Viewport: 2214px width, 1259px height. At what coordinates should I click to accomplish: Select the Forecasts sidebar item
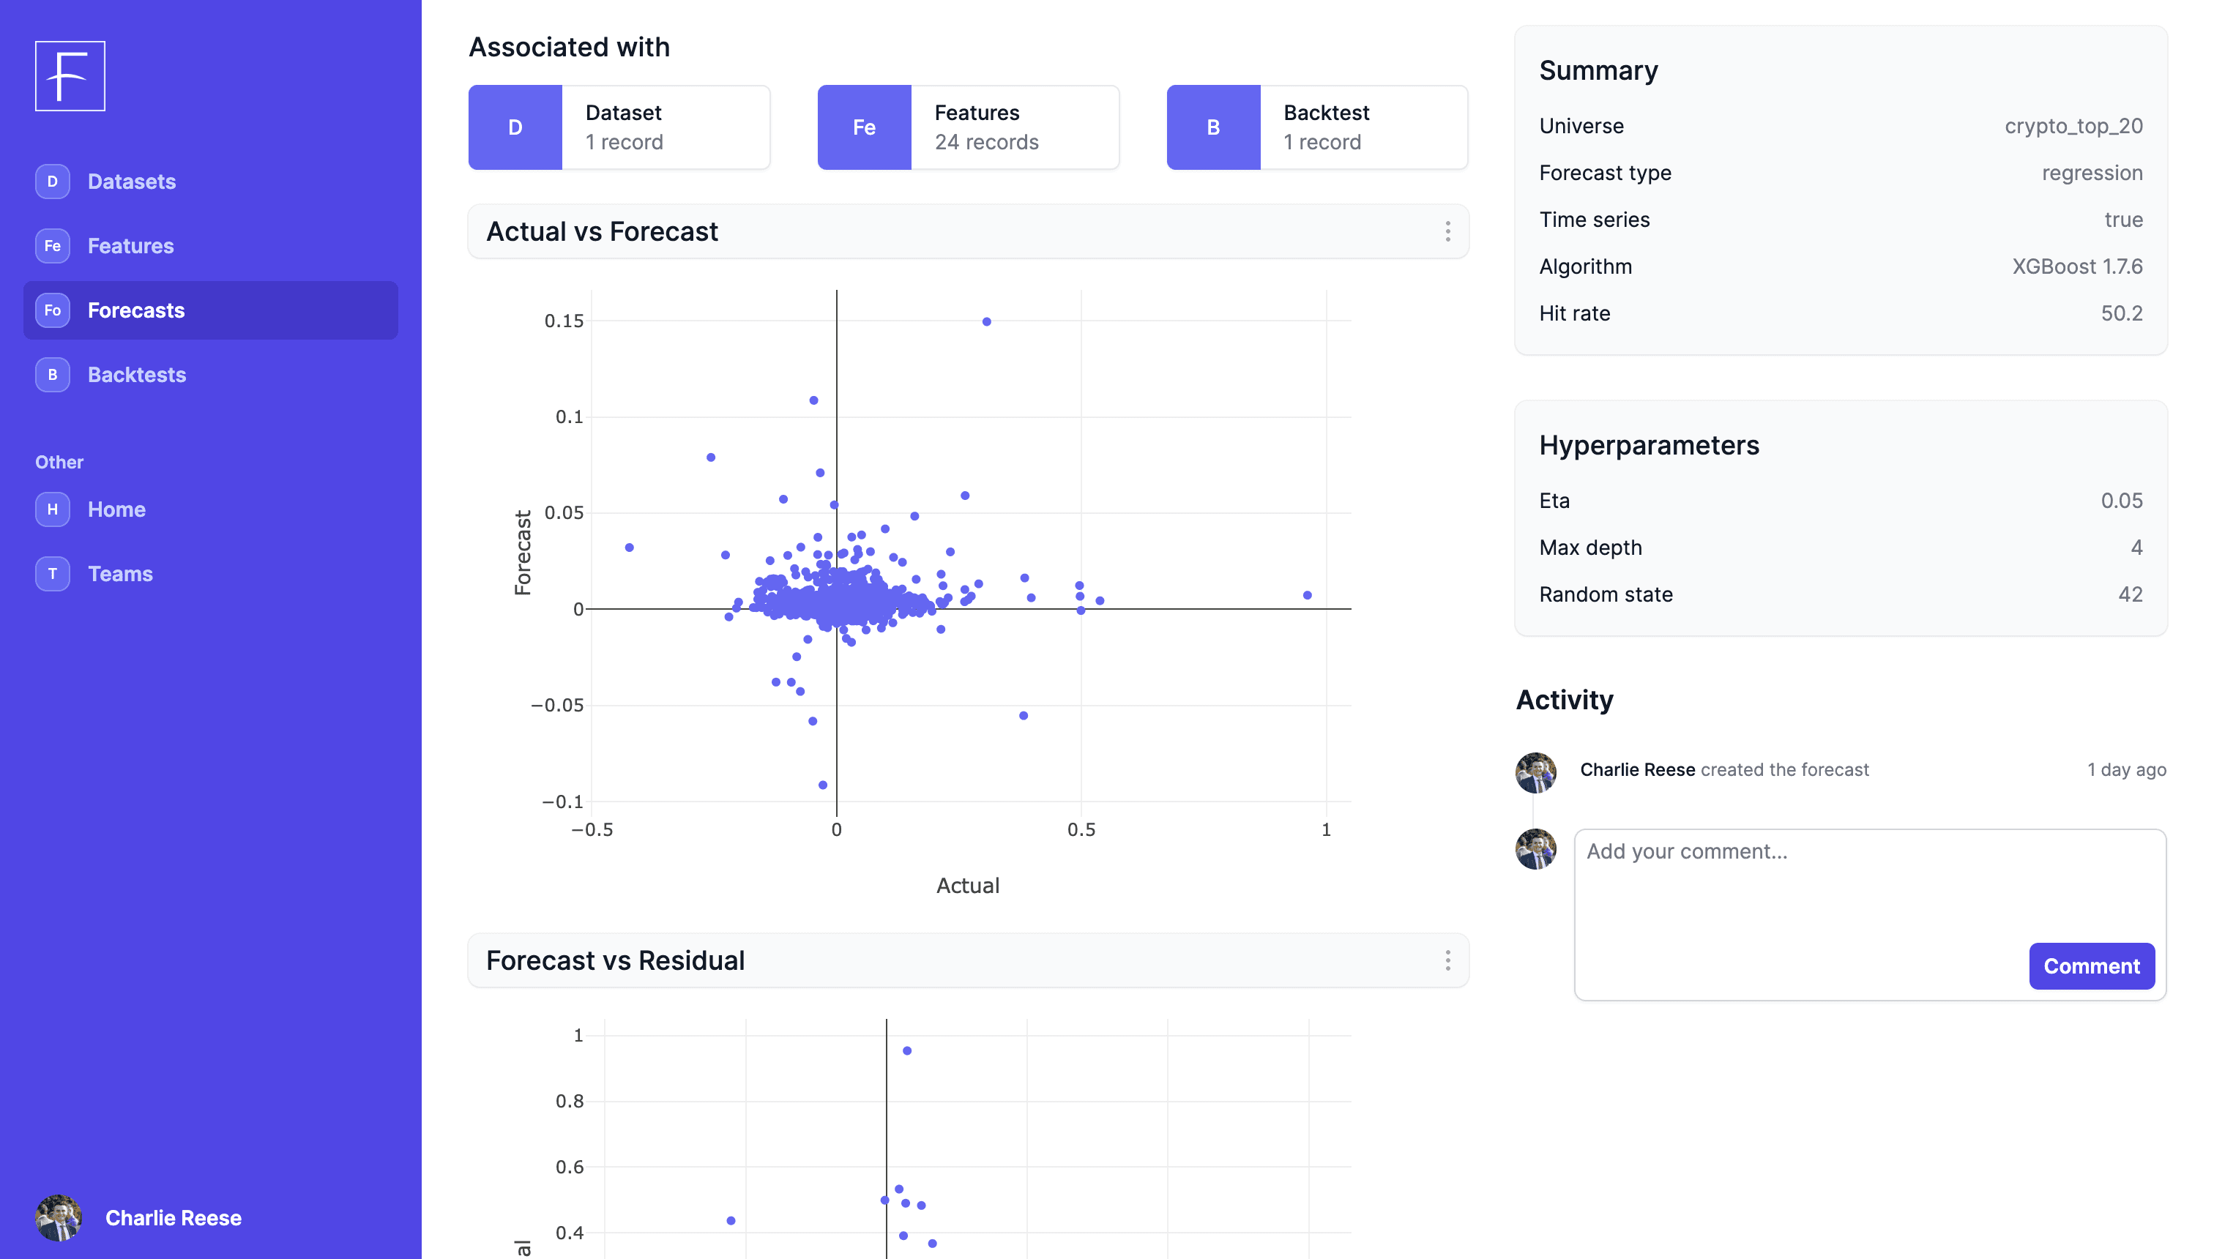point(211,310)
